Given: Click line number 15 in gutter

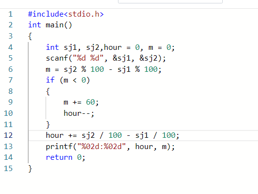Looking at the screenshot, I should click(8, 169).
